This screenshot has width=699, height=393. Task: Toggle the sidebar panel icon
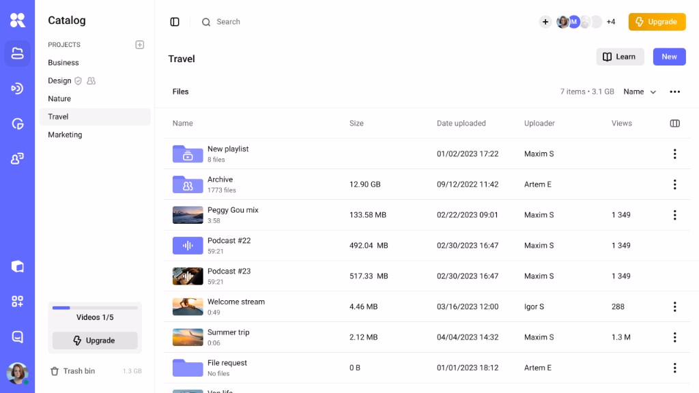[x=175, y=22]
